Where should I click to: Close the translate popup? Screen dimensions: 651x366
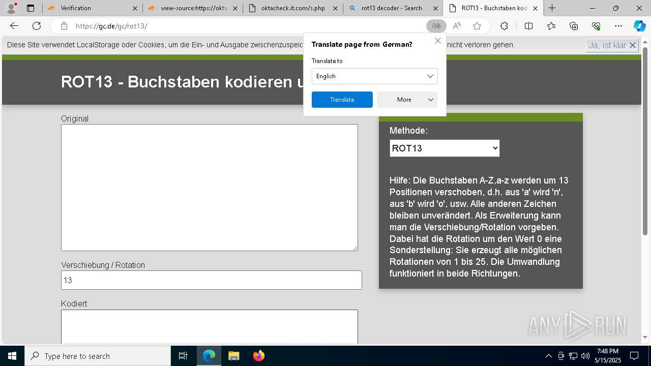(437, 41)
